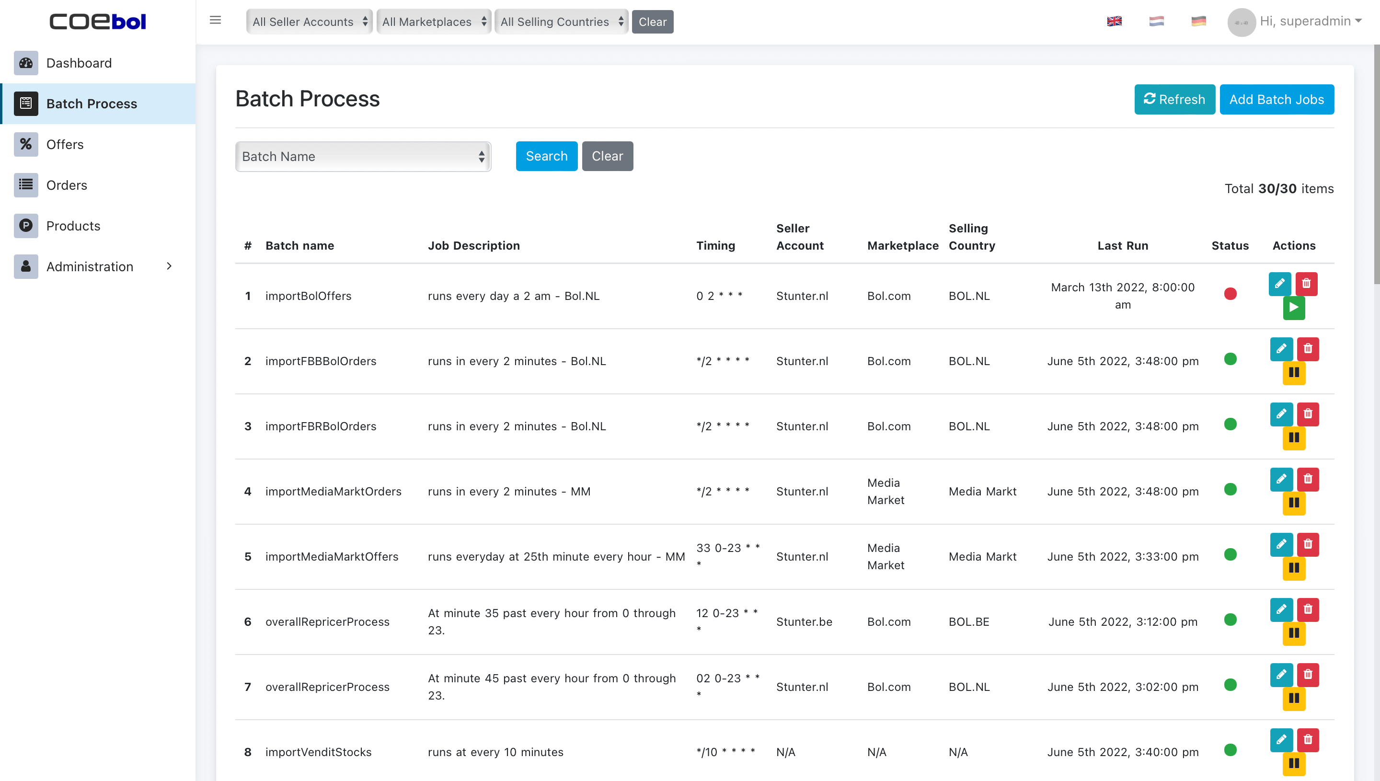Pause the importFBBBolOrders job
This screenshot has width=1380, height=781.
(1294, 373)
